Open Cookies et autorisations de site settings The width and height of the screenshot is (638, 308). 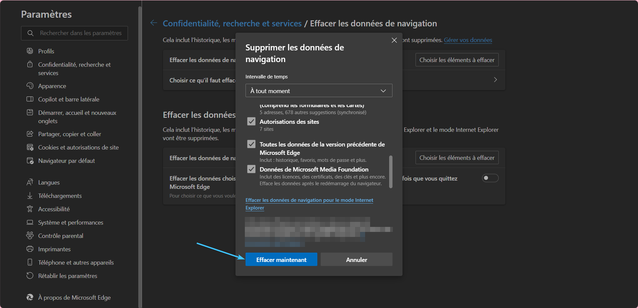point(78,147)
